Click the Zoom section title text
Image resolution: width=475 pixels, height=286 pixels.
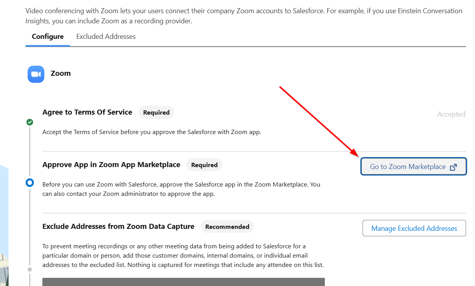coord(61,73)
